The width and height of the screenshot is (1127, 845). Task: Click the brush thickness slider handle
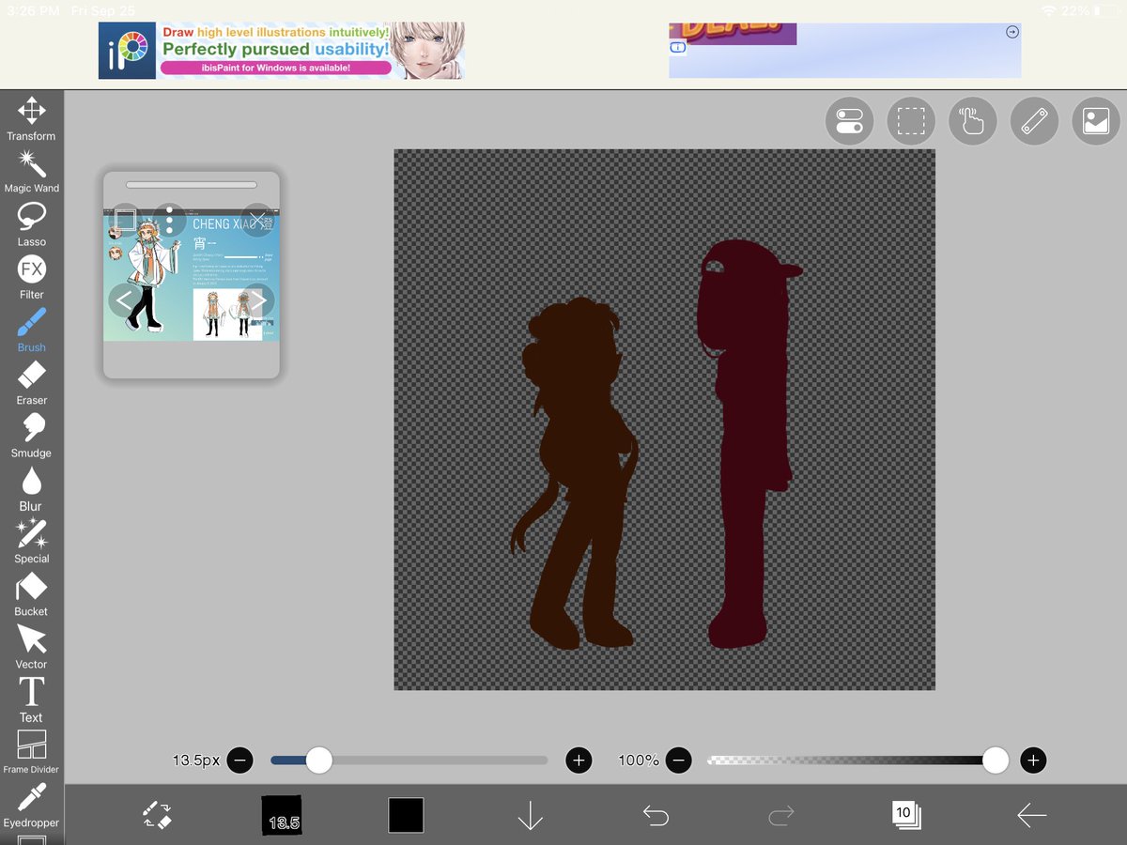(x=319, y=760)
